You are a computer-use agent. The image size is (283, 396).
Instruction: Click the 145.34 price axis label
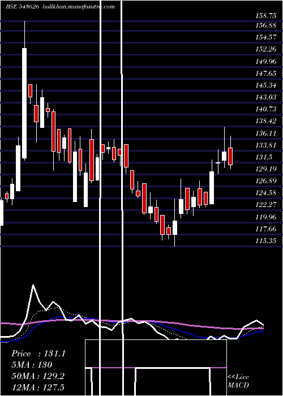(265, 85)
